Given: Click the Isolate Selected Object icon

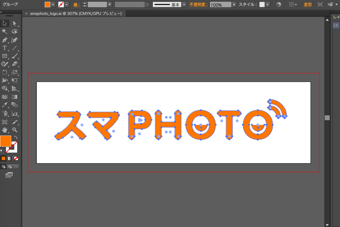Looking at the screenshot, I should tap(320, 4).
